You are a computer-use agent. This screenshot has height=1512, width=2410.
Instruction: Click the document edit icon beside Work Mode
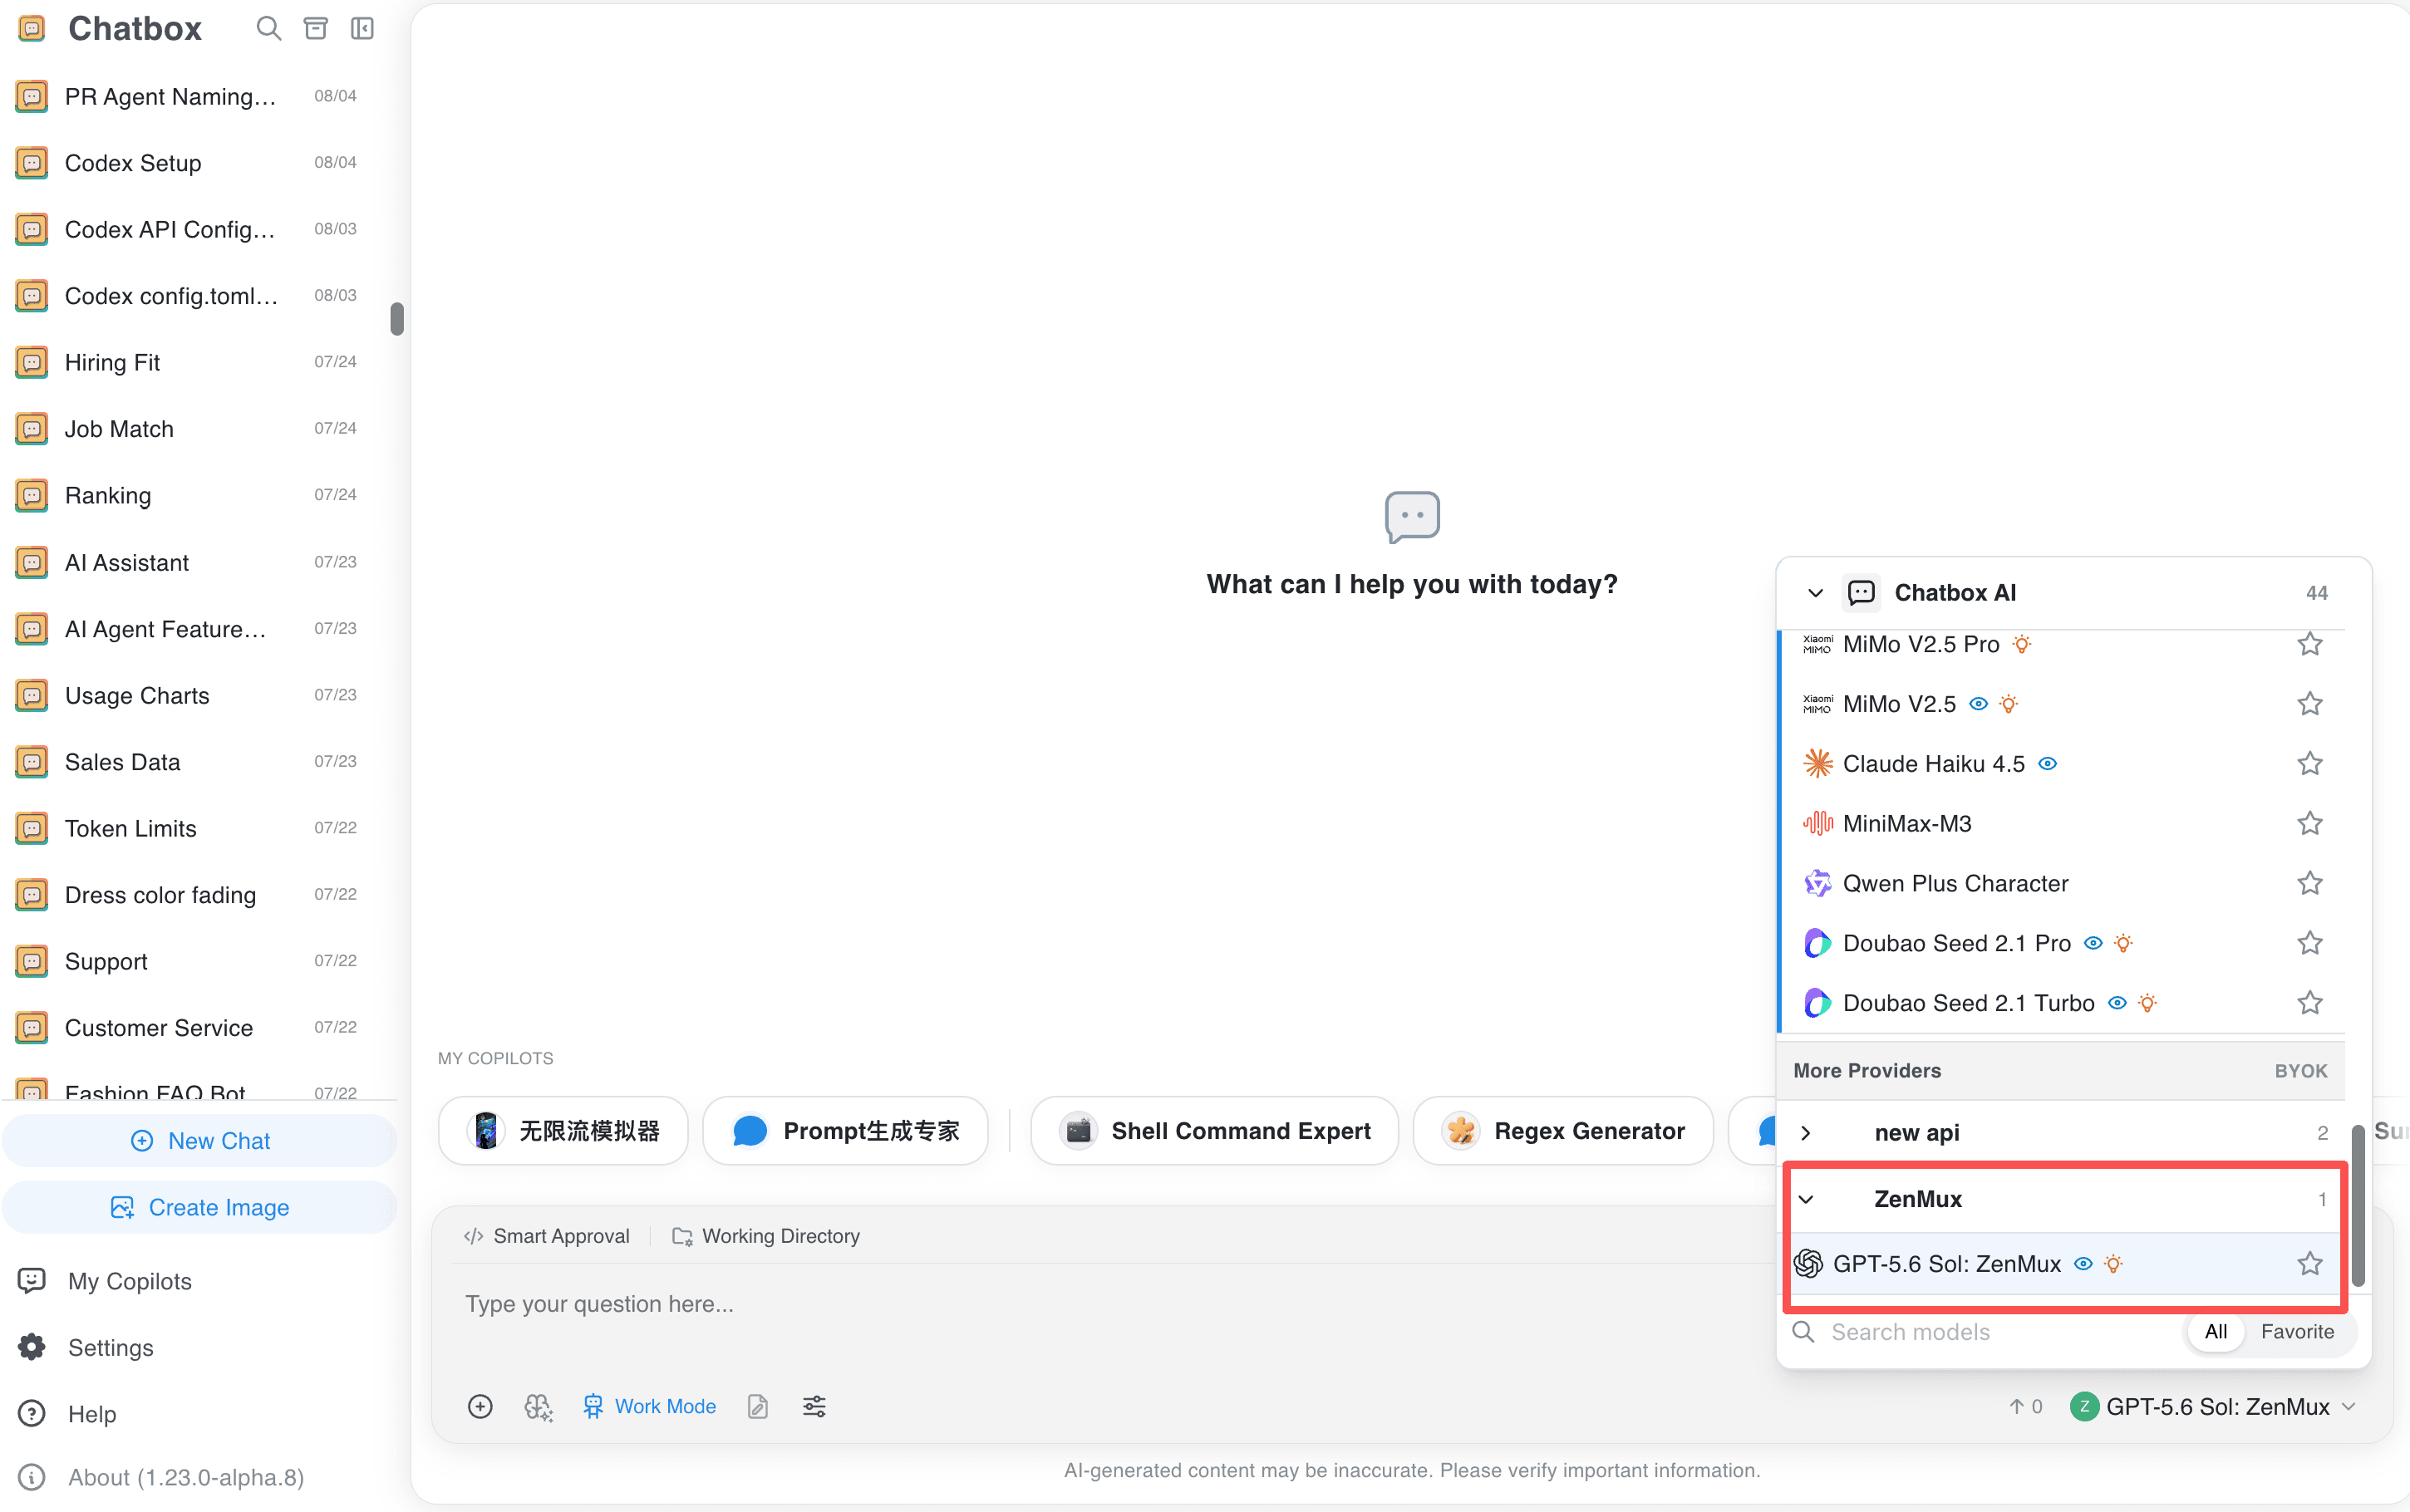click(x=758, y=1406)
